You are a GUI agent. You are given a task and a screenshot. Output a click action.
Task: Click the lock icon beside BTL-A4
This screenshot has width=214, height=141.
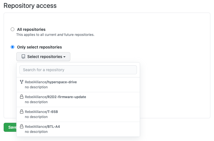[x=22, y=126]
